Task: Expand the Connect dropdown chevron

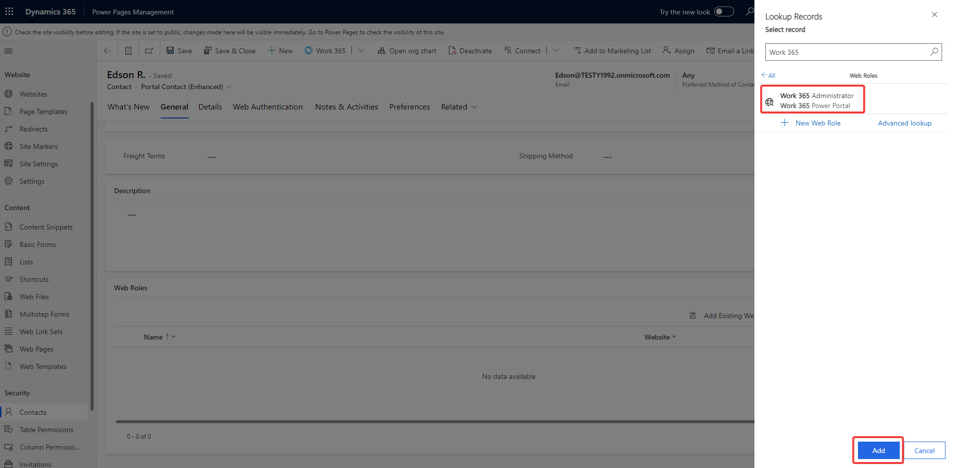Action: (556, 51)
